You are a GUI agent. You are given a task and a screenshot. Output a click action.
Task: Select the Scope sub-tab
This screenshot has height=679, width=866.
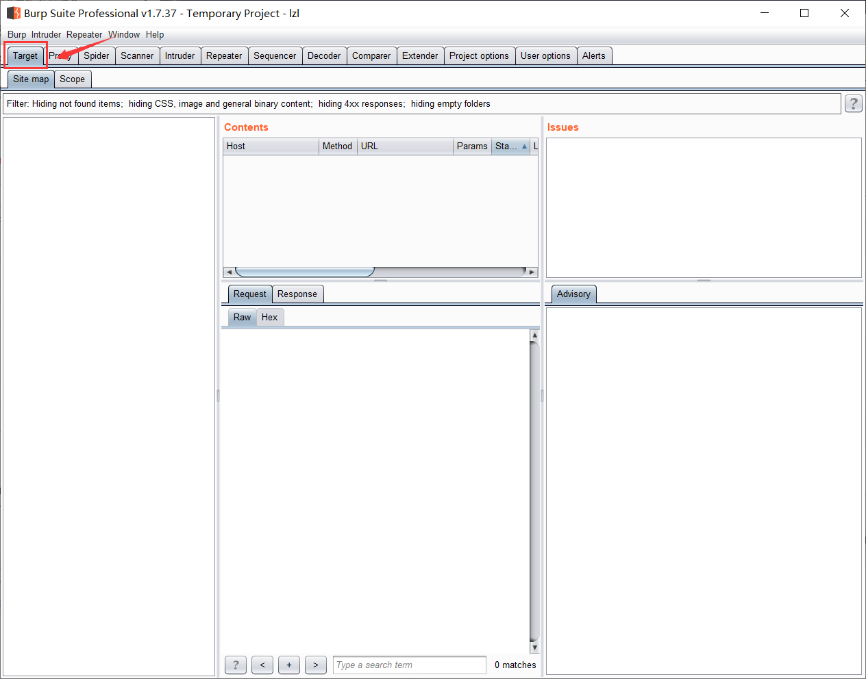(x=72, y=79)
